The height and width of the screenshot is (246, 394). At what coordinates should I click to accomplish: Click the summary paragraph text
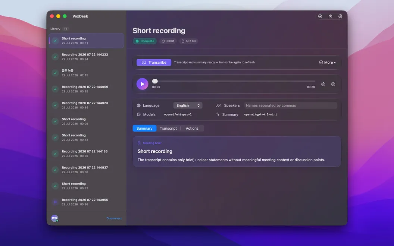coord(231,160)
